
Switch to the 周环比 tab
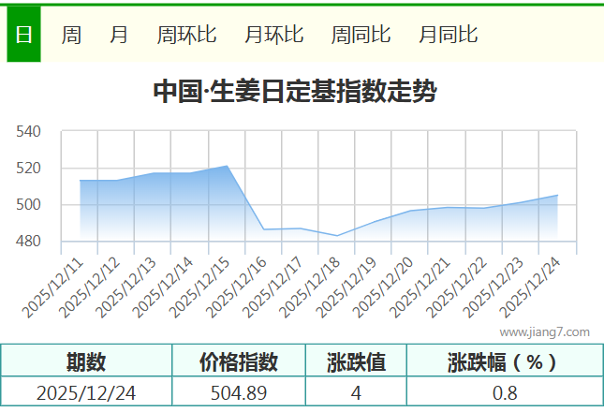pos(186,35)
